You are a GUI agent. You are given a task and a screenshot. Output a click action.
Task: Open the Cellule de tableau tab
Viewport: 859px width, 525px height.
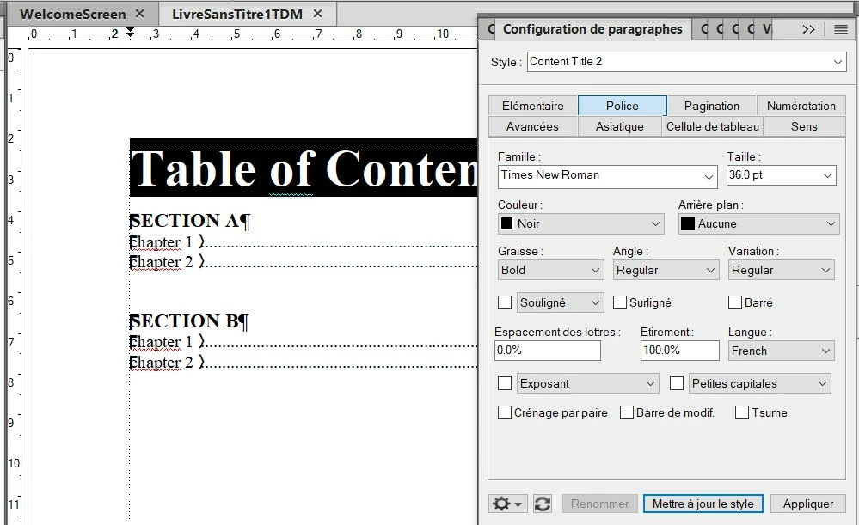(x=713, y=126)
